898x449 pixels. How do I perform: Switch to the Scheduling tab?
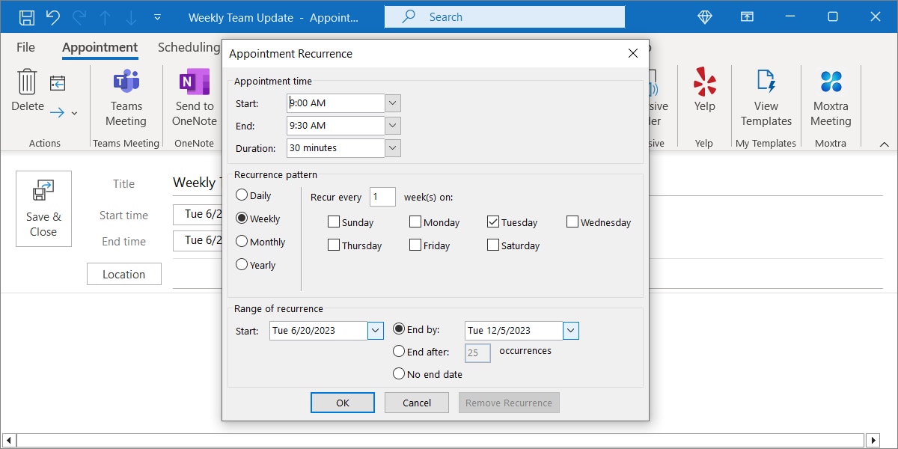coord(188,46)
